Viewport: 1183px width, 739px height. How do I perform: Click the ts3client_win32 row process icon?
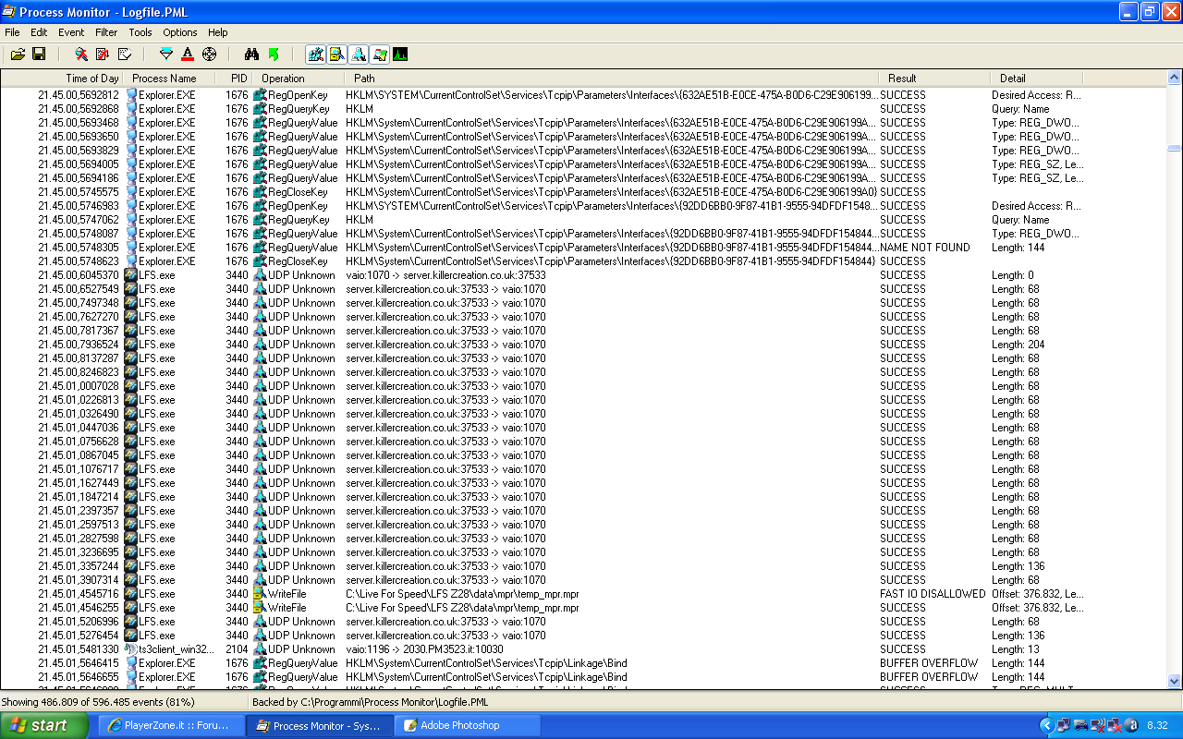tap(131, 649)
